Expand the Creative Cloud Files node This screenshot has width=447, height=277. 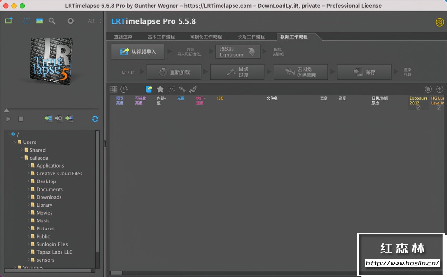click(29, 173)
